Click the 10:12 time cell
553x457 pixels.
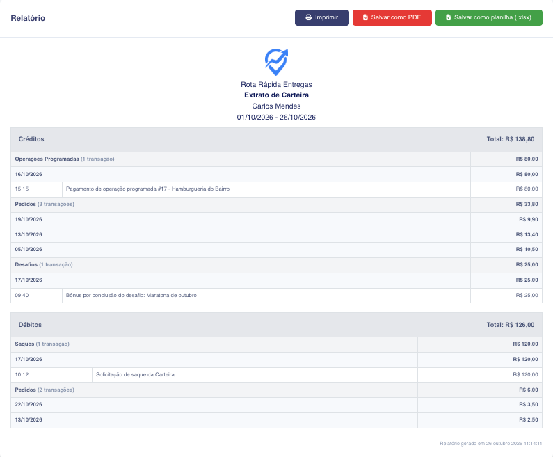coord(51,374)
